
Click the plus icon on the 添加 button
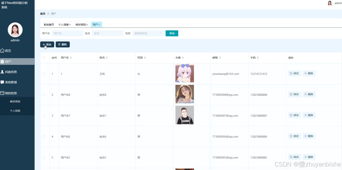[x=43, y=44]
